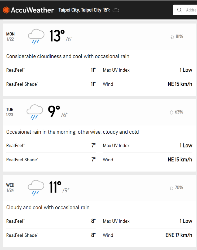The width and height of the screenshot is (197, 250).
Task: Click the 15°C current temperature in header
Action: [107, 10]
